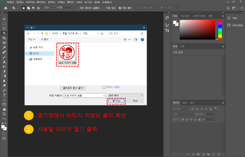The height and width of the screenshot is (157, 245).
Task: Select the Eraser tool
Action: (x=4, y=71)
